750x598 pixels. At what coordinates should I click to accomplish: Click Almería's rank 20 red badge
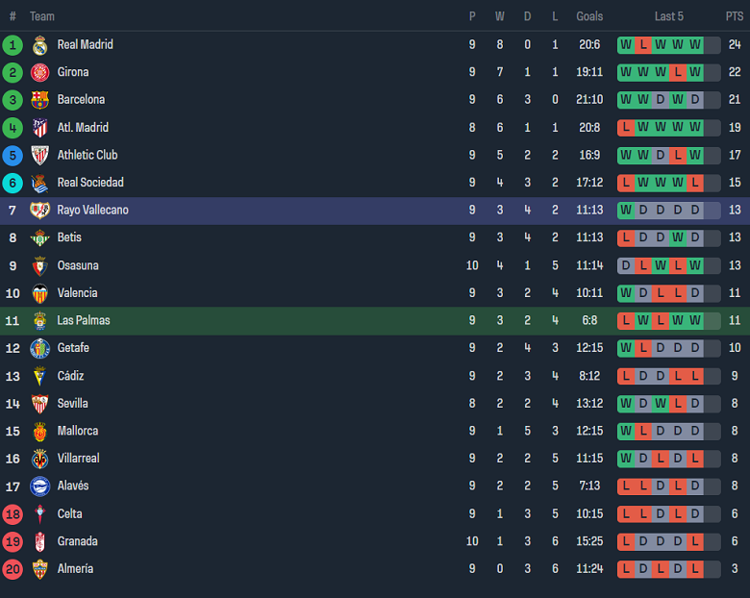coord(12,569)
